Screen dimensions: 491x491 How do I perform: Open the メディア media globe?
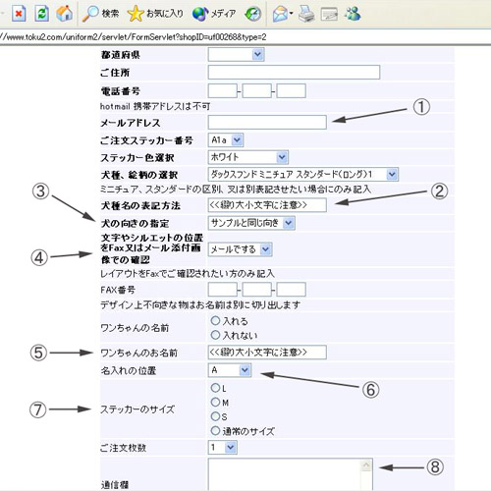click(x=214, y=14)
